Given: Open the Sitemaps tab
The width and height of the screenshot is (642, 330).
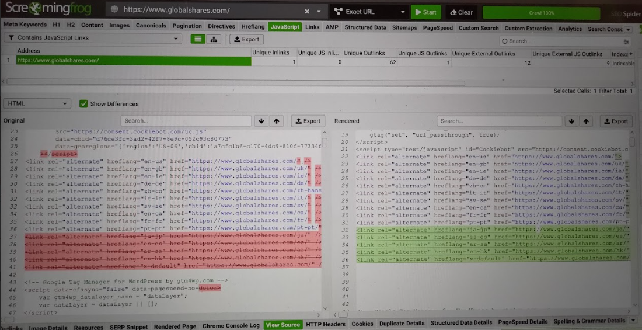Looking at the screenshot, I should [x=404, y=28].
